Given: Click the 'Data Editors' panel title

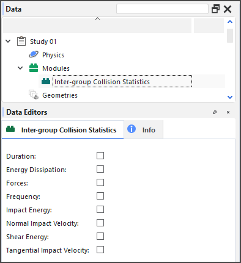Looking at the screenshot, I should 27,112.
